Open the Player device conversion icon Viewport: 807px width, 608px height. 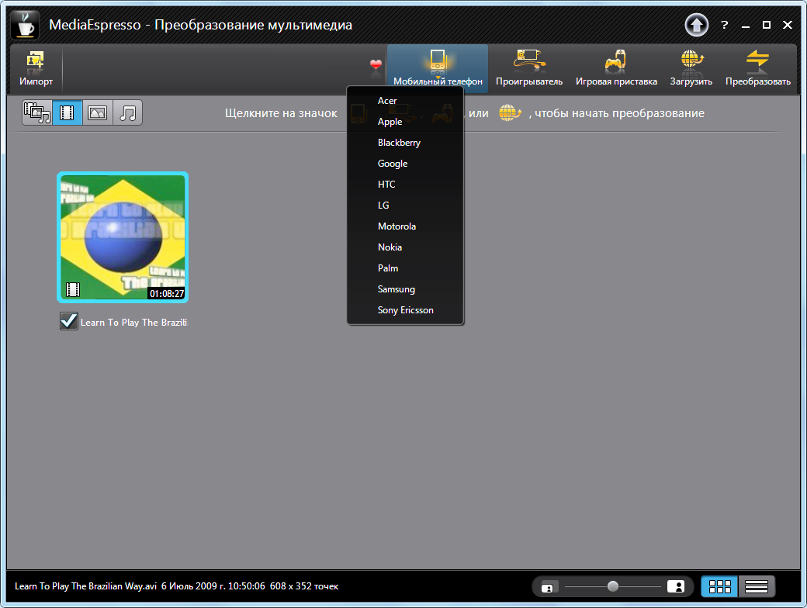528,68
